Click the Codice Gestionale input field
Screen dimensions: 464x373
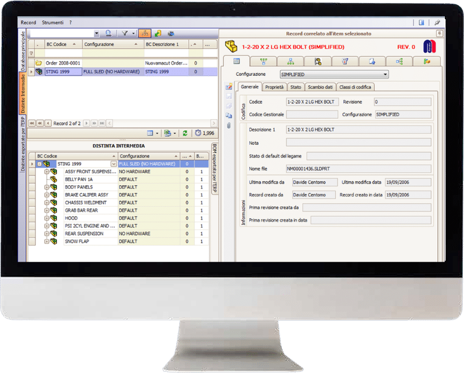tap(312, 115)
